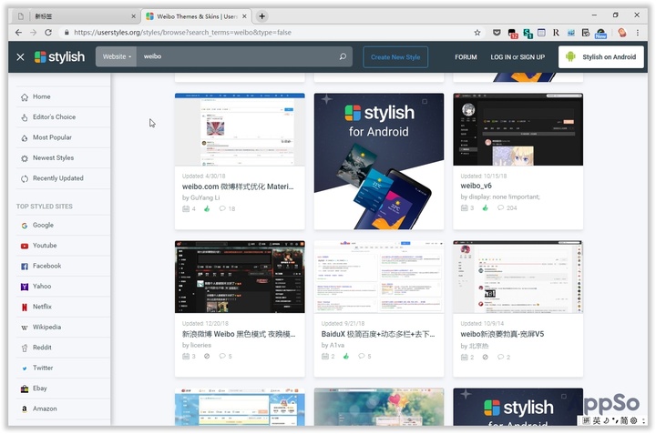Click Stylish on Android button
Viewport: 656px width, 434px height.
click(600, 56)
